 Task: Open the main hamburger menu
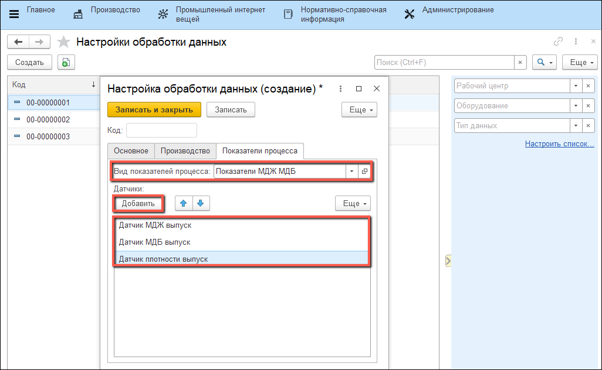pos(14,14)
